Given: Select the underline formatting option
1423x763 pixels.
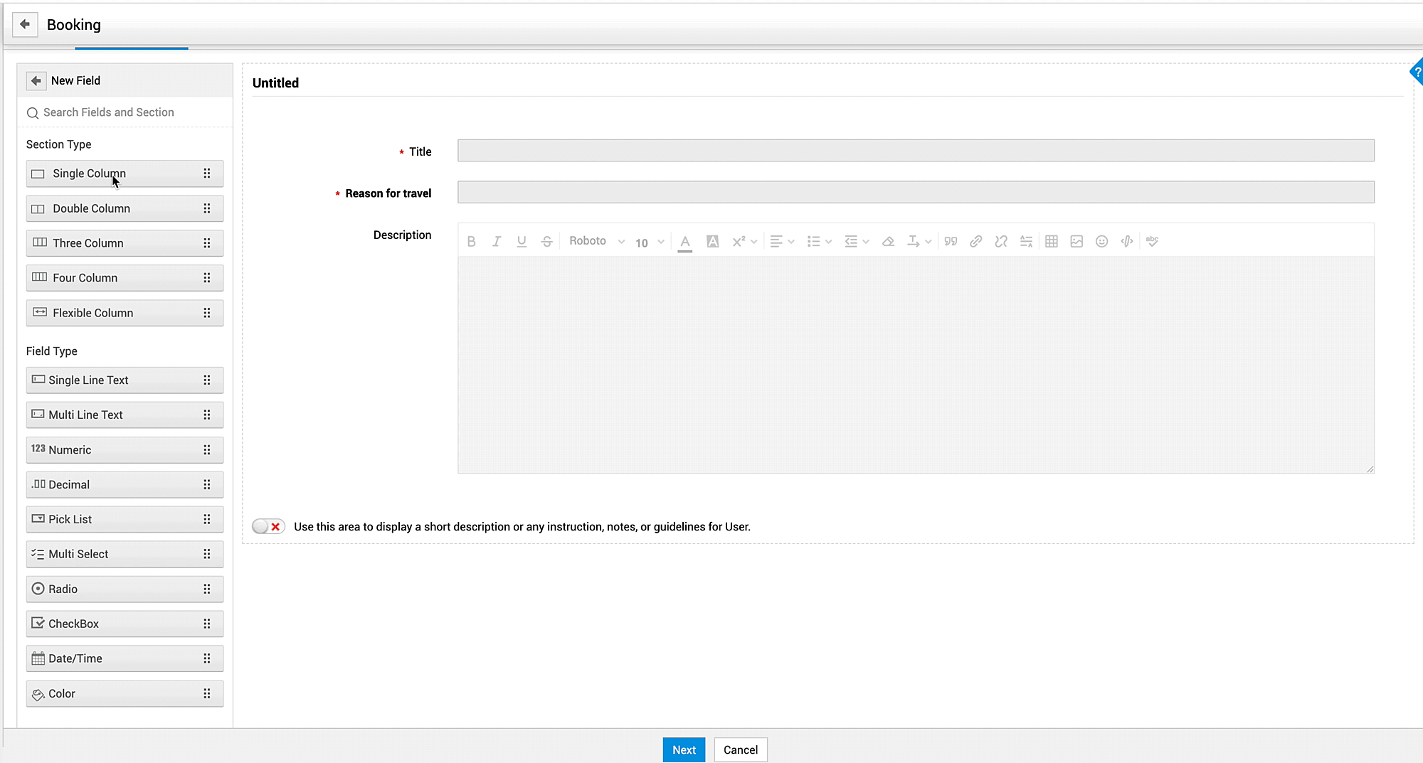Looking at the screenshot, I should pos(522,241).
